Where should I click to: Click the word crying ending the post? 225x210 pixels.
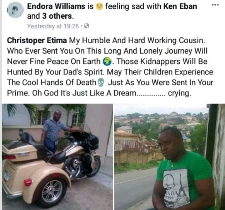[x=179, y=93]
